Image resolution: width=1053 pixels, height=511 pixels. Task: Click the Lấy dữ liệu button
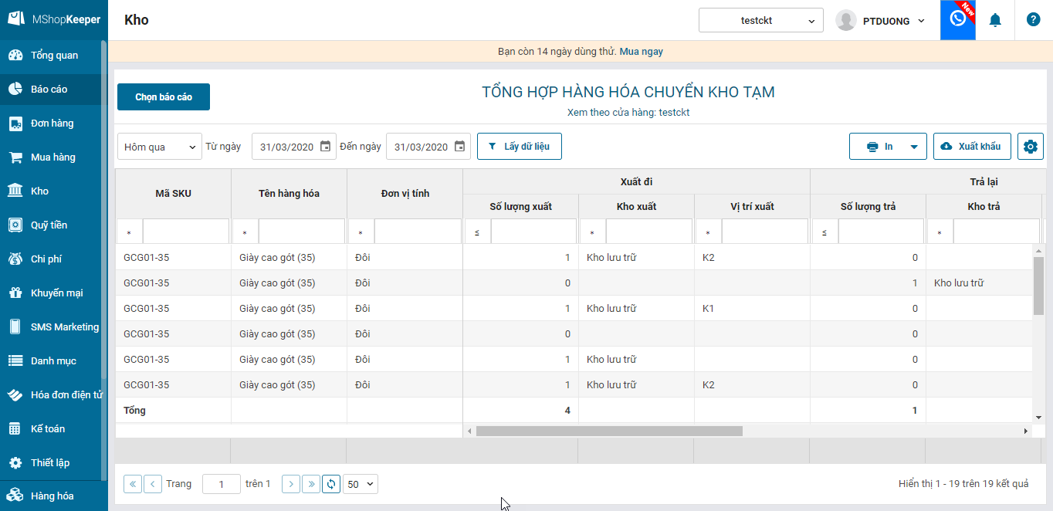[520, 147]
